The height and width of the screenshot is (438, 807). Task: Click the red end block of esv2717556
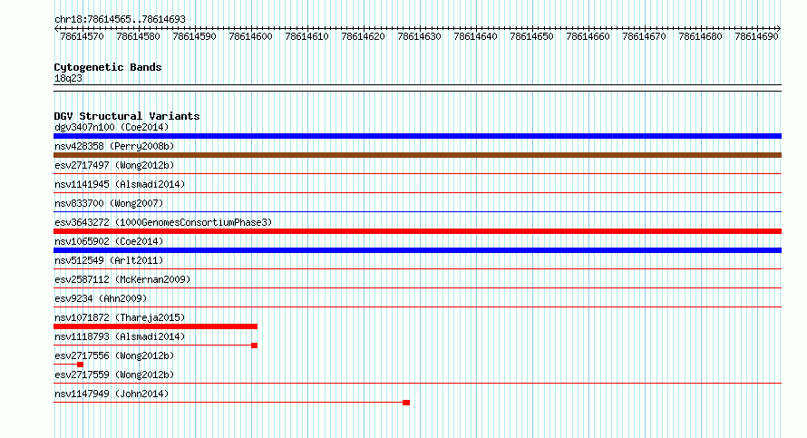pos(81,365)
